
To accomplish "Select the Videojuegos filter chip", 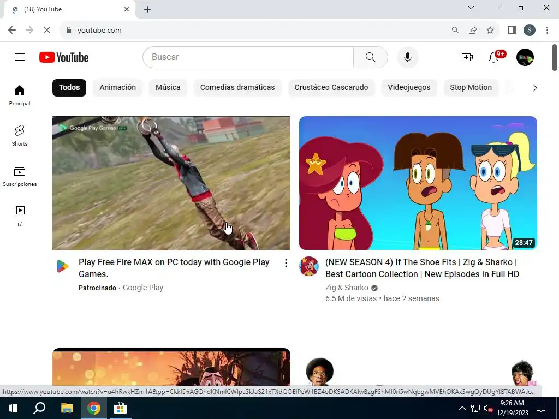I will pos(409,88).
